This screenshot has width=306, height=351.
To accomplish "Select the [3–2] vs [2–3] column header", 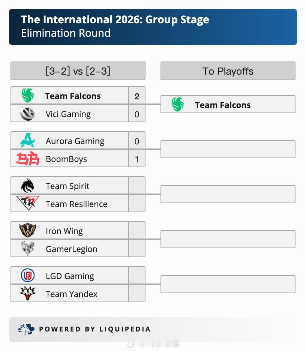I will [78, 71].
